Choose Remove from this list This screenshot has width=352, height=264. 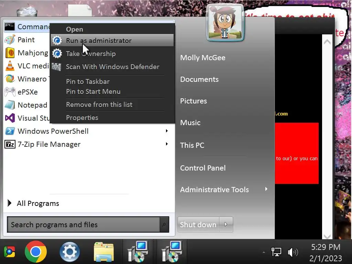[112, 104]
